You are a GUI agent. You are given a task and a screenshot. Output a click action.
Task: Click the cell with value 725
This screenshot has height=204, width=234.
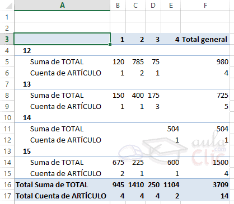pos(205,96)
